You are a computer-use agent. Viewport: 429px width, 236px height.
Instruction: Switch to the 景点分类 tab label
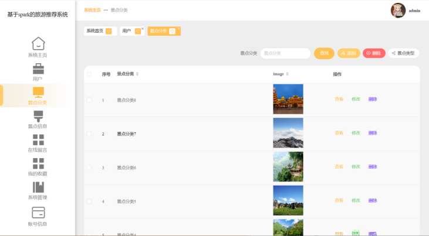(158, 31)
